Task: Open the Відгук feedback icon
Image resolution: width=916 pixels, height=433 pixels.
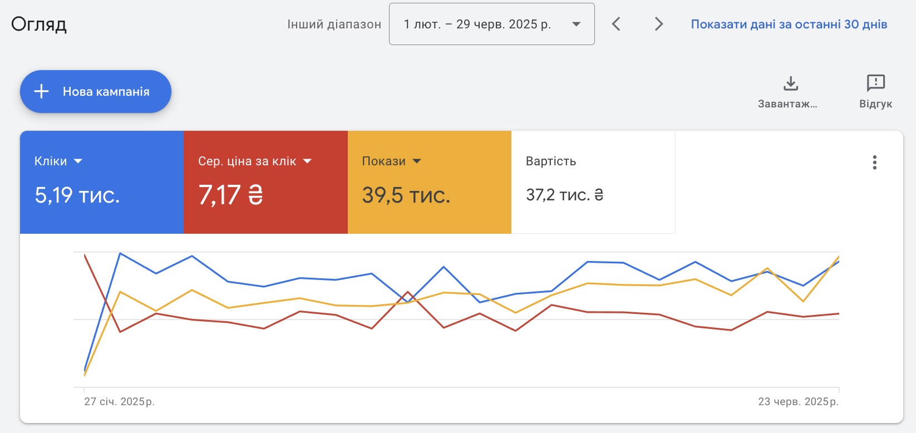Action: [x=875, y=83]
